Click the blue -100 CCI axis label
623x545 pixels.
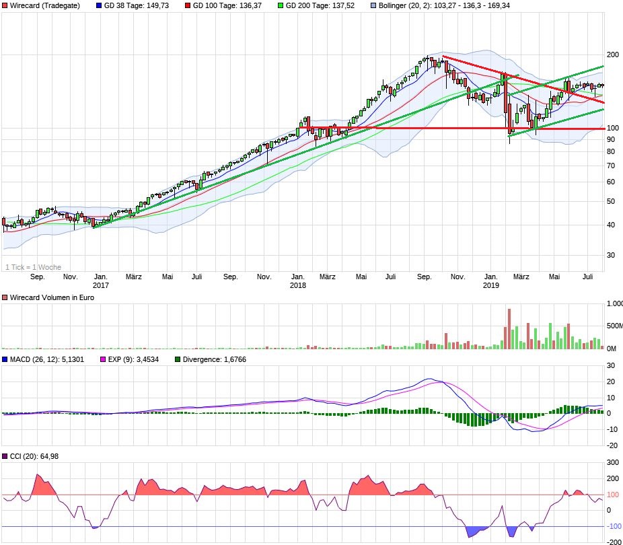pos(614,526)
